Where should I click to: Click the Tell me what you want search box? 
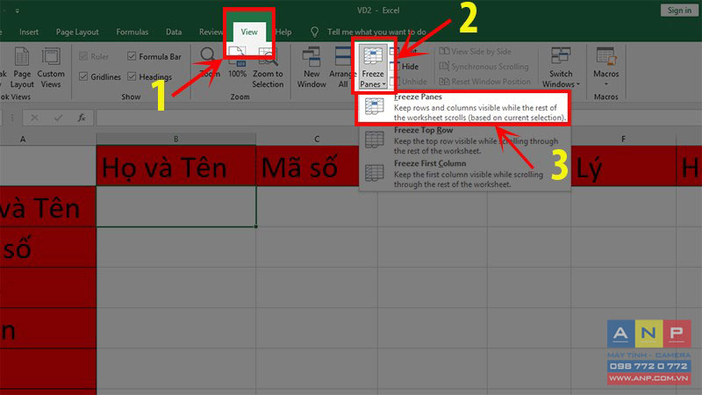[376, 32]
